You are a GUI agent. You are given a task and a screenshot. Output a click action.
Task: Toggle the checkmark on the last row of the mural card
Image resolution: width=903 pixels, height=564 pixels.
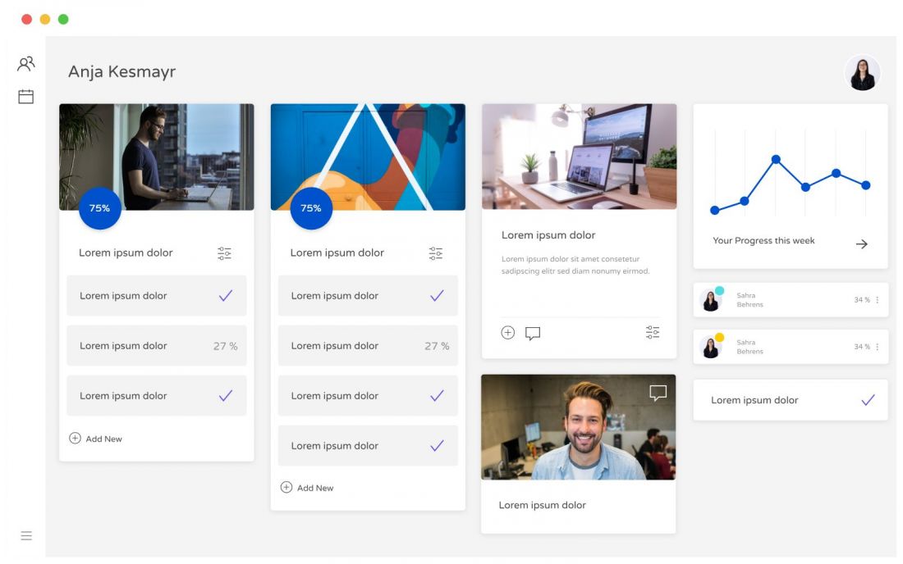(x=437, y=446)
